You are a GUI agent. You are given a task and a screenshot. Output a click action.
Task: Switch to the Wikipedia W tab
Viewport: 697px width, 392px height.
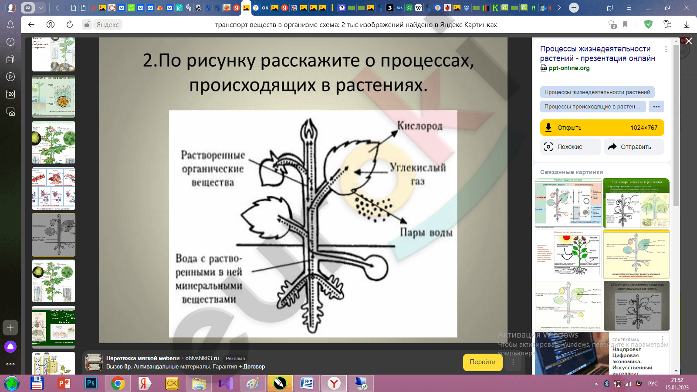[419, 8]
